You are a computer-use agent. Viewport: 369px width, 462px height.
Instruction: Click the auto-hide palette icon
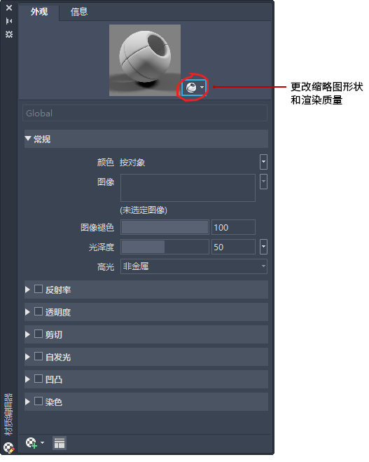pyautogui.click(x=9, y=21)
